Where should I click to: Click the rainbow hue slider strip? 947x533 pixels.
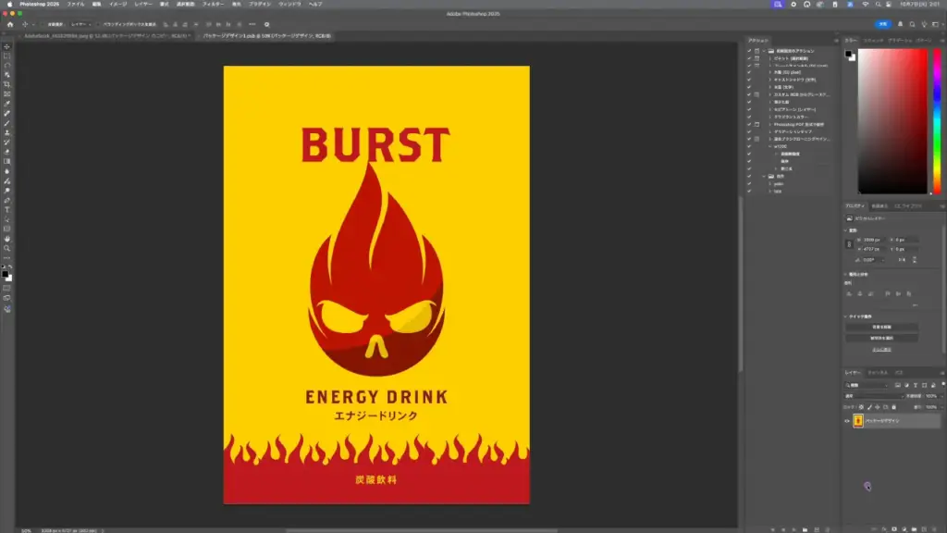pyautogui.click(x=935, y=120)
